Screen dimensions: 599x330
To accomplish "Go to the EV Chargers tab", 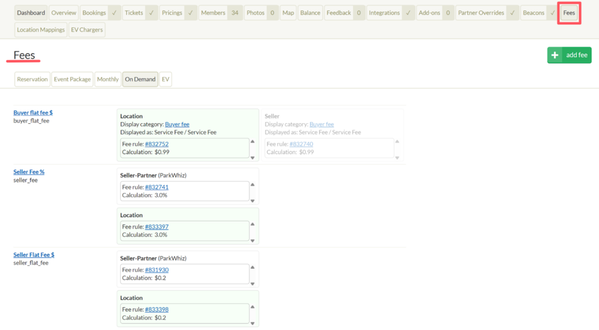I will (87, 30).
